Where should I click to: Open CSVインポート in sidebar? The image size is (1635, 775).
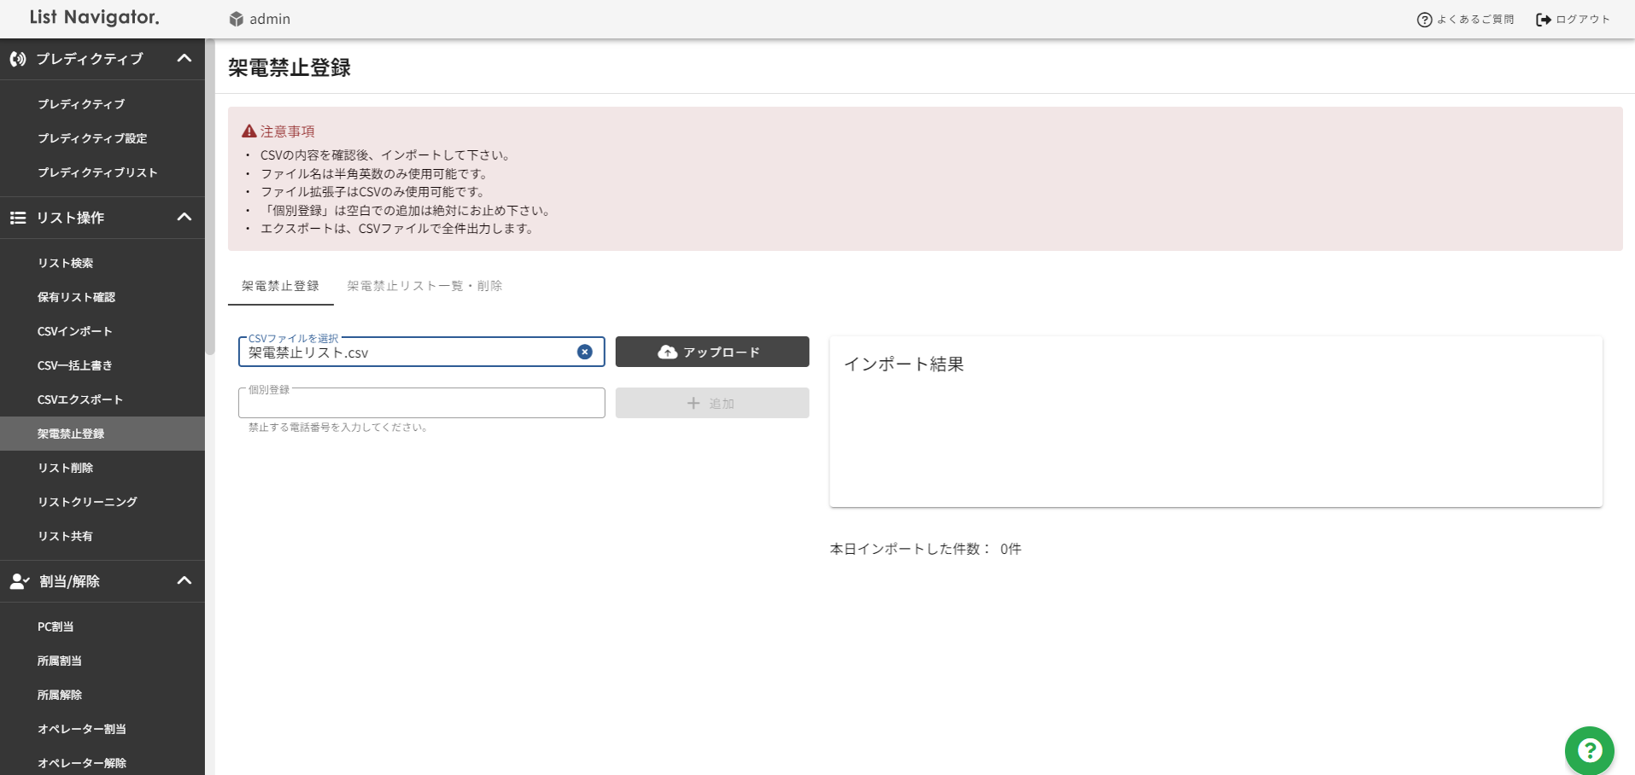click(x=103, y=331)
